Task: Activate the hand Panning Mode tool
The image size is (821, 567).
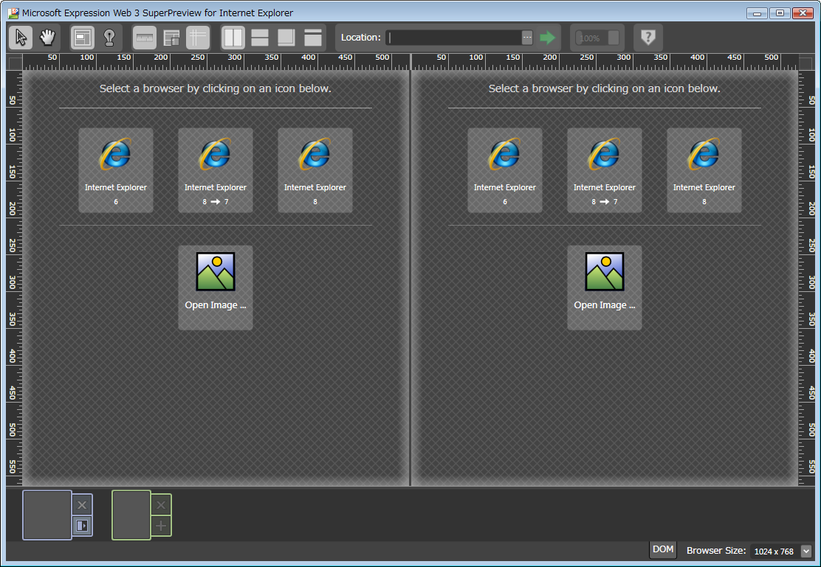Action: tap(47, 38)
